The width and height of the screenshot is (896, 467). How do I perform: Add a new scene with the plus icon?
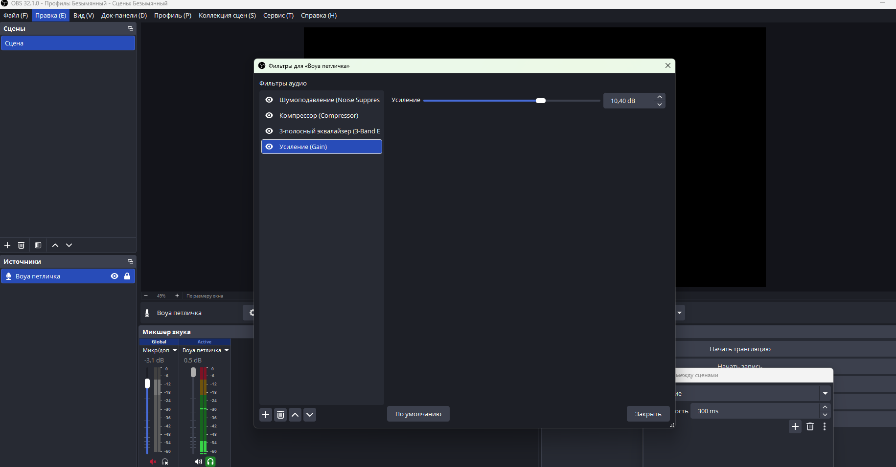click(x=7, y=245)
